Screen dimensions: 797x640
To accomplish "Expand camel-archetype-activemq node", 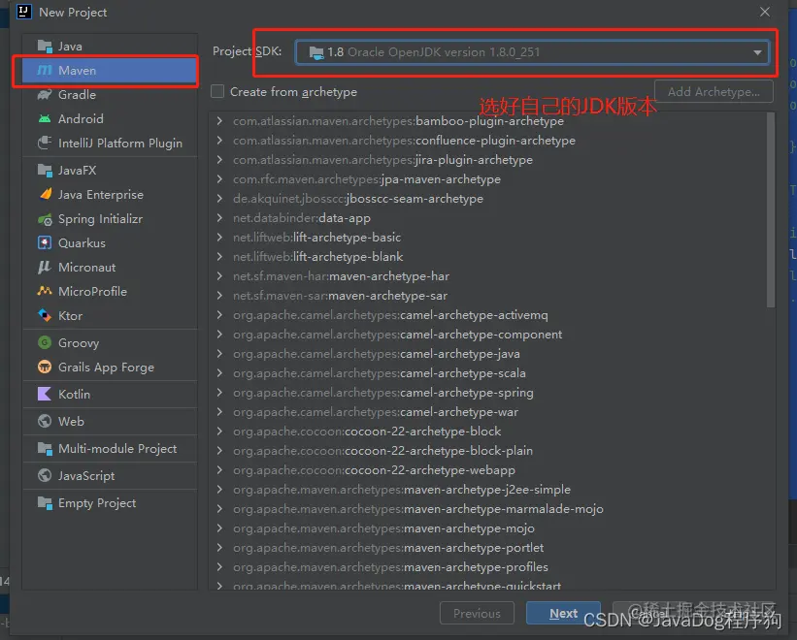I will point(219,315).
